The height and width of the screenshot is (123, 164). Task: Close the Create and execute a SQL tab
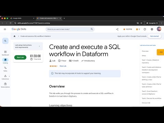coord(60,18)
